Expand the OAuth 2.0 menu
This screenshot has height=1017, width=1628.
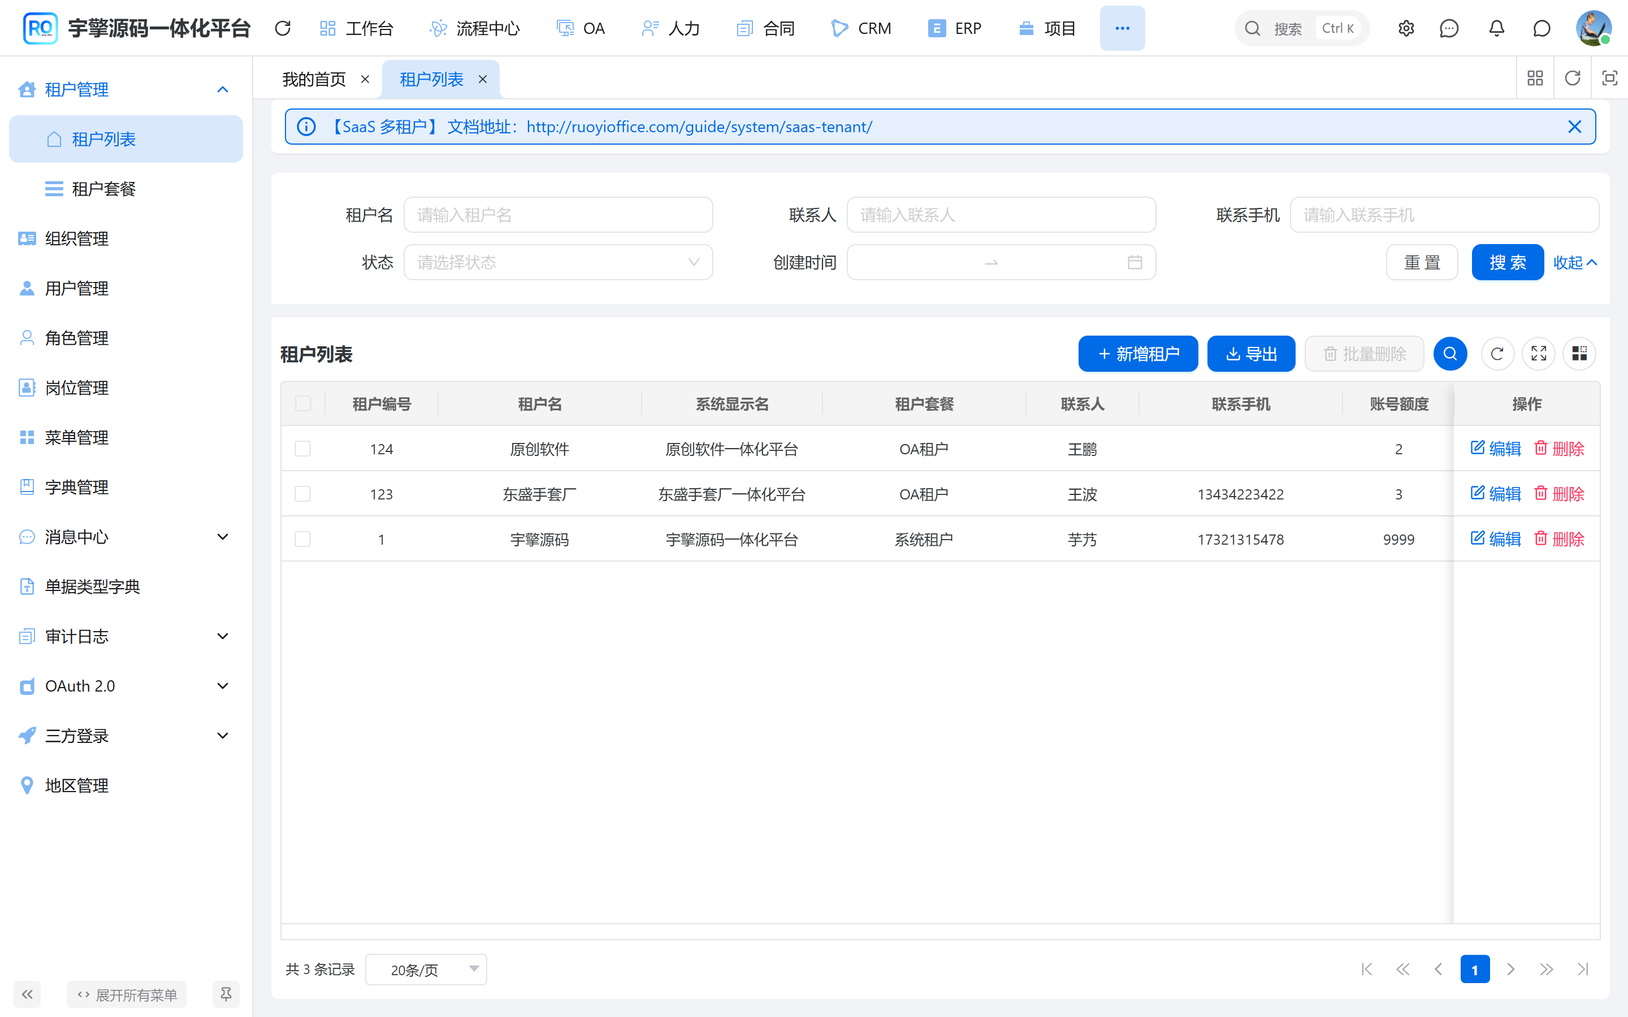click(223, 686)
